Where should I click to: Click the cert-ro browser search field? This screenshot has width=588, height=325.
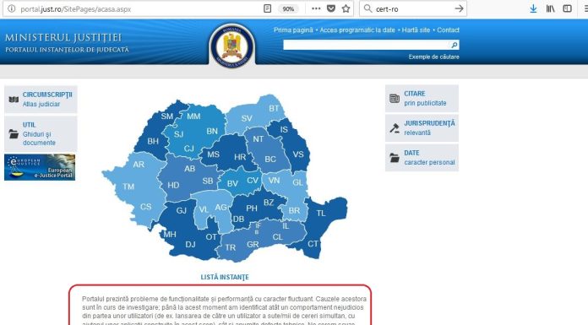point(412,9)
